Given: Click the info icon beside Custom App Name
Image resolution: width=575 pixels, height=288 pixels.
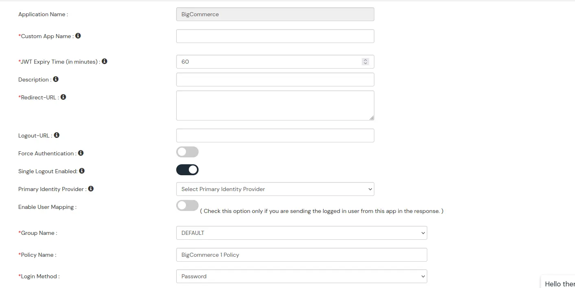Looking at the screenshot, I should [78, 36].
